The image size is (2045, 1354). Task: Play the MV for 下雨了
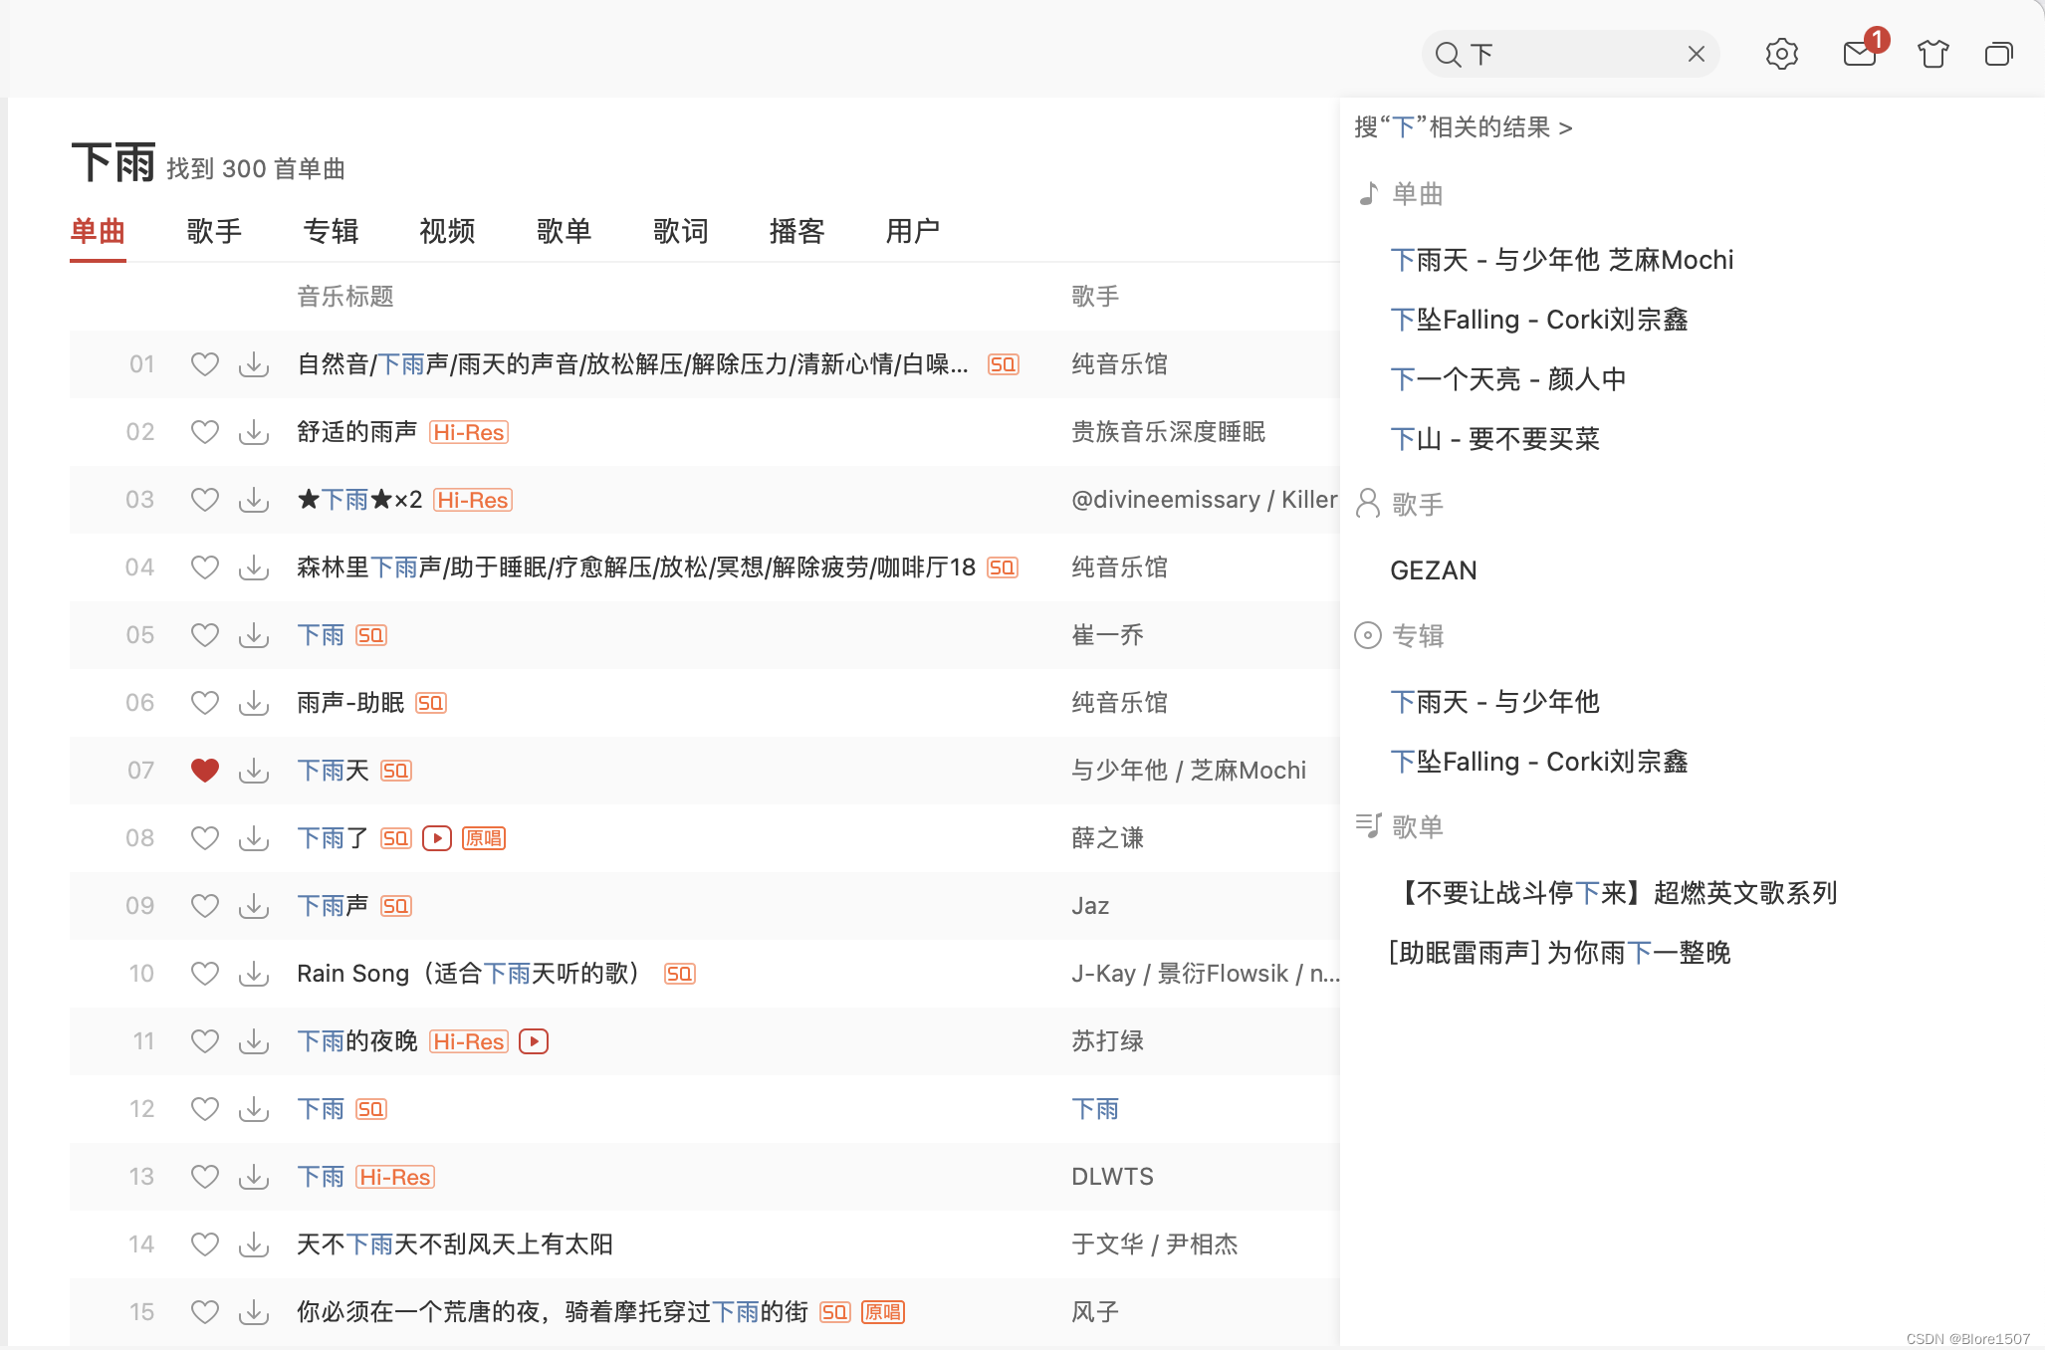(x=437, y=838)
